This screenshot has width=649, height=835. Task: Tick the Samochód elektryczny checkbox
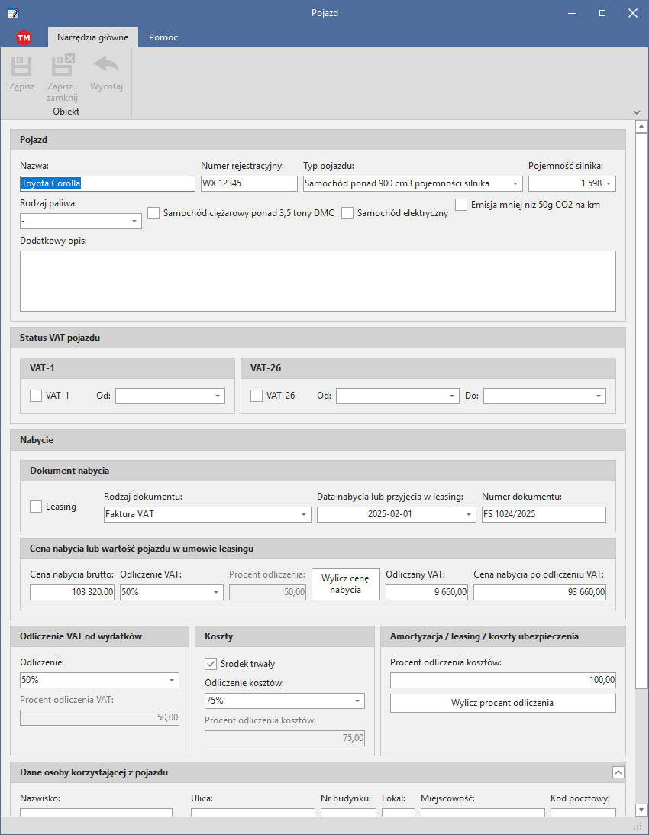(x=347, y=214)
